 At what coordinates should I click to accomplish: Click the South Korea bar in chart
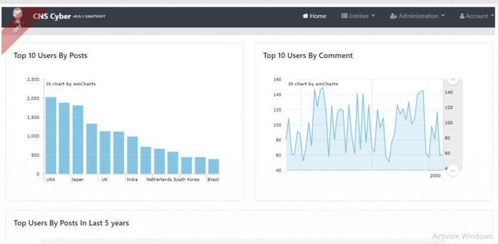coord(187,165)
